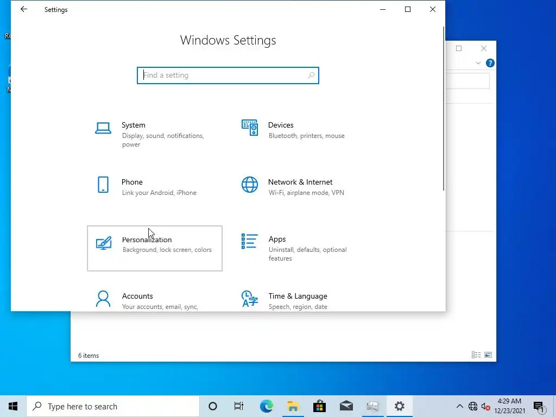Click the Apps list icon
The width and height of the screenshot is (556, 417).
click(250, 241)
